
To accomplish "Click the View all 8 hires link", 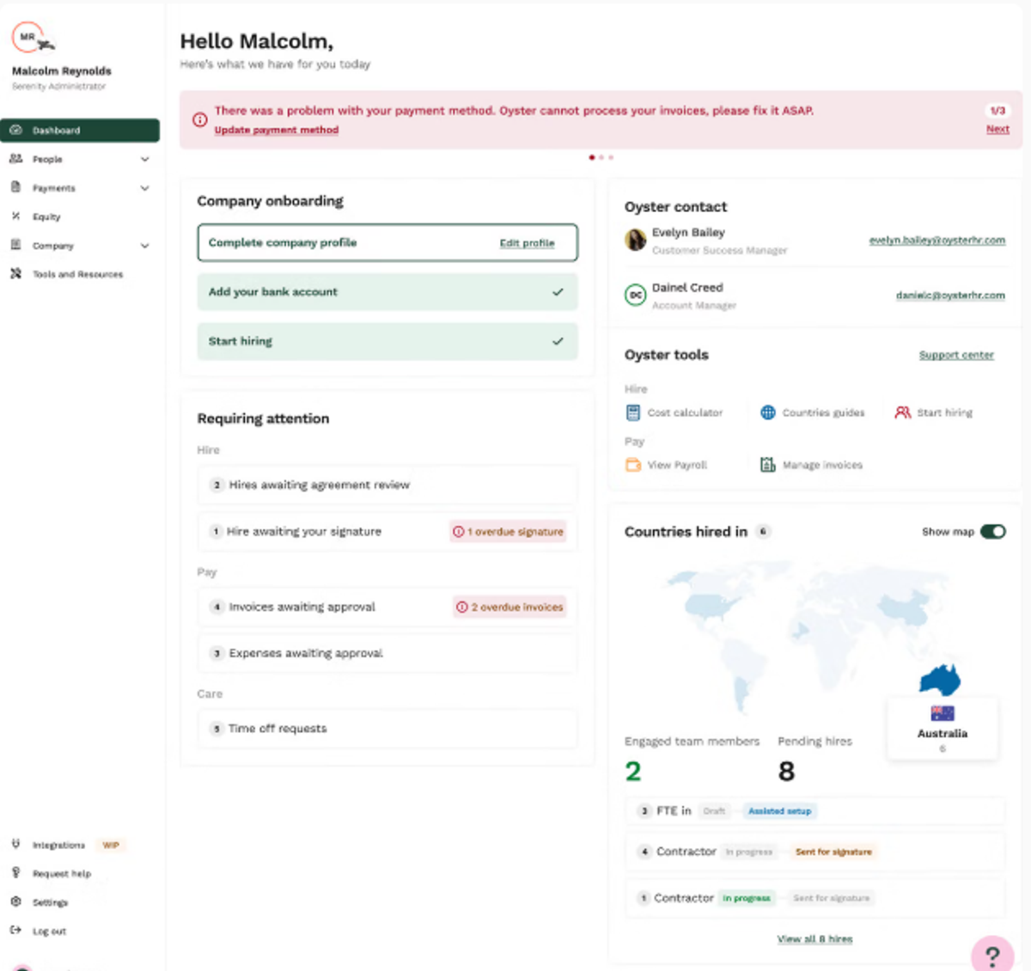I will [x=814, y=938].
